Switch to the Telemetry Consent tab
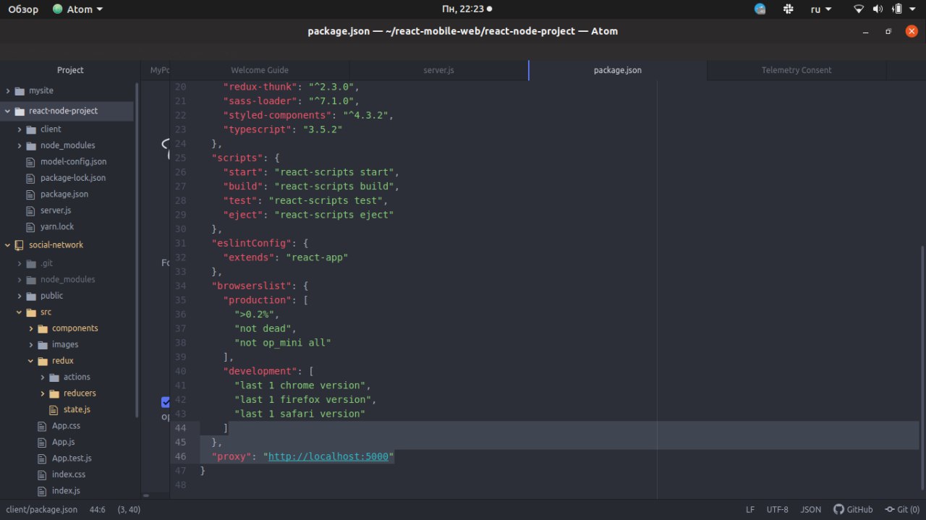The width and height of the screenshot is (926, 520). [x=796, y=70]
